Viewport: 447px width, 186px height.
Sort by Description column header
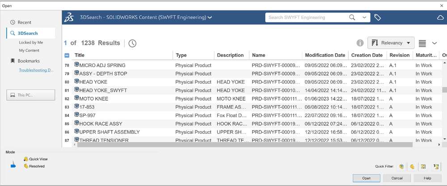230,55
